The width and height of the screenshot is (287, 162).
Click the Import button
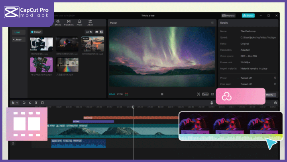tap(36, 32)
